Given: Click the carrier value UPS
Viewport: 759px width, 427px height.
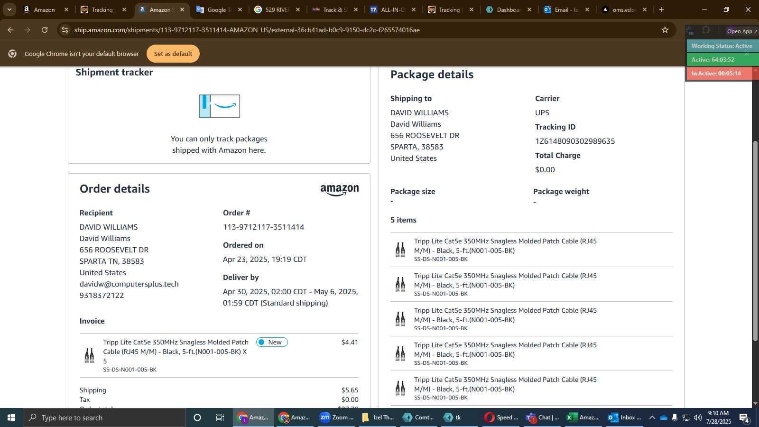Looking at the screenshot, I should coord(542,113).
